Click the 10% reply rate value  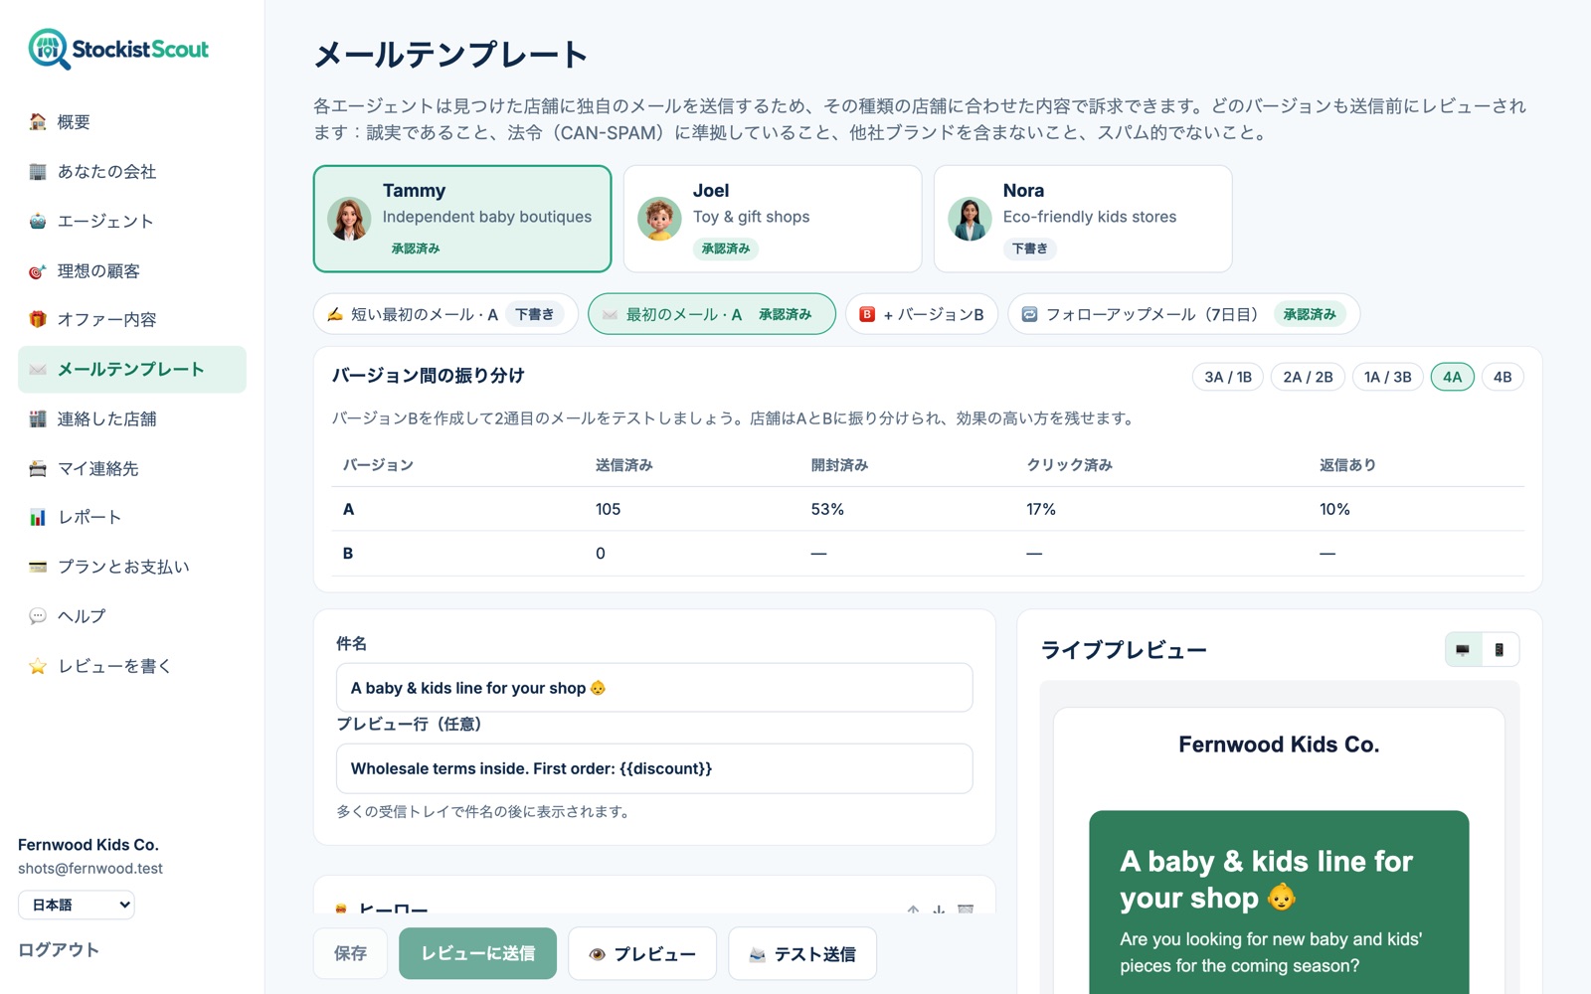(1334, 509)
